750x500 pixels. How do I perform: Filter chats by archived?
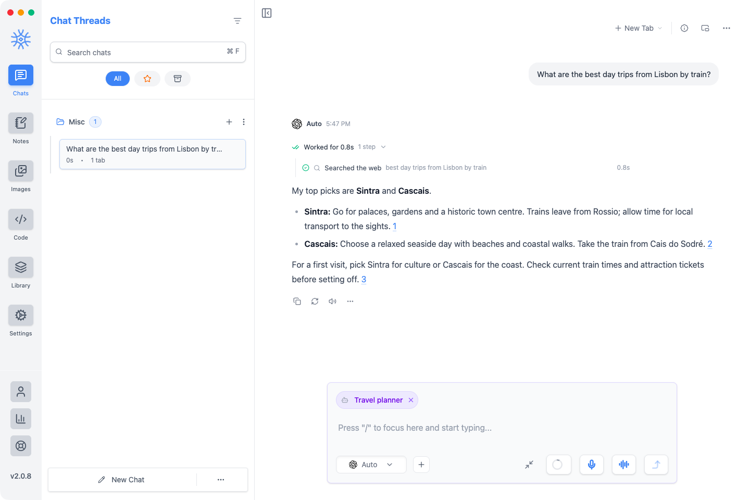(178, 79)
